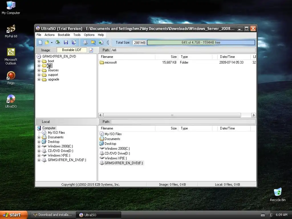Click the Save floppy disk toolbar icon
The height and width of the screenshot is (219, 292).
pyautogui.click(x=66, y=42)
